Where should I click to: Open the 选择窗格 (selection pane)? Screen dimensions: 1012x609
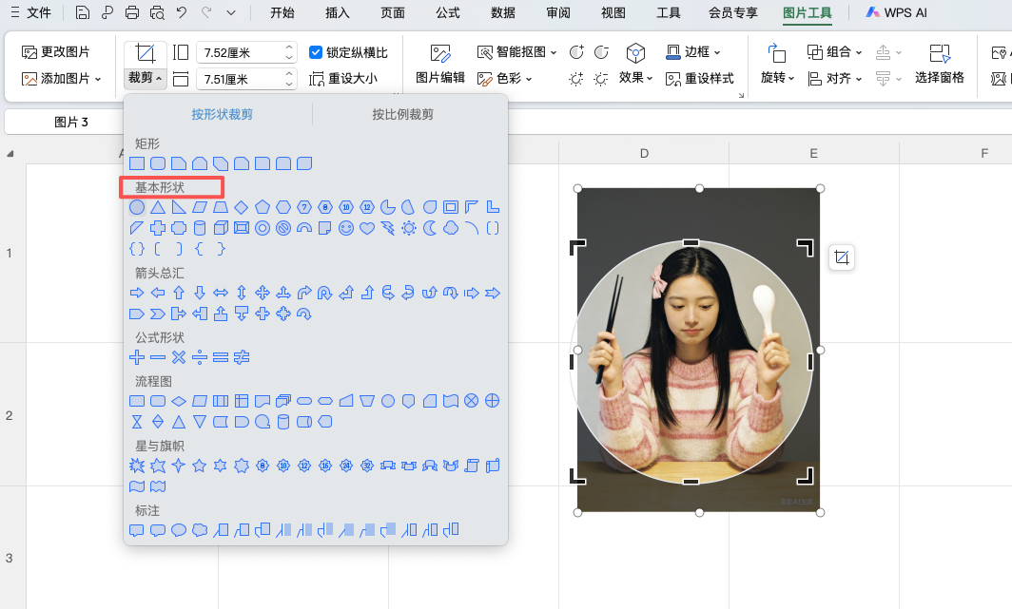(x=942, y=65)
